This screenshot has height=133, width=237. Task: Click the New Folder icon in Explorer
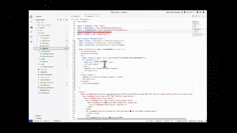[61, 20]
